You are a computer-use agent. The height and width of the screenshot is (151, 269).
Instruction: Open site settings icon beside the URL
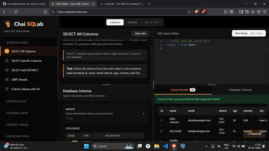click(x=53, y=11)
